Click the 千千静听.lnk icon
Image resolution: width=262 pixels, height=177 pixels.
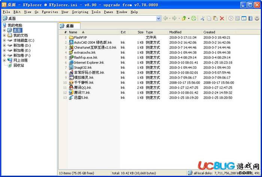click(x=71, y=82)
